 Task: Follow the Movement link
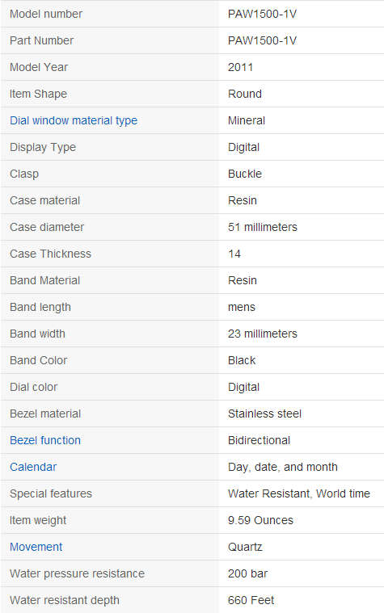coord(36,547)
